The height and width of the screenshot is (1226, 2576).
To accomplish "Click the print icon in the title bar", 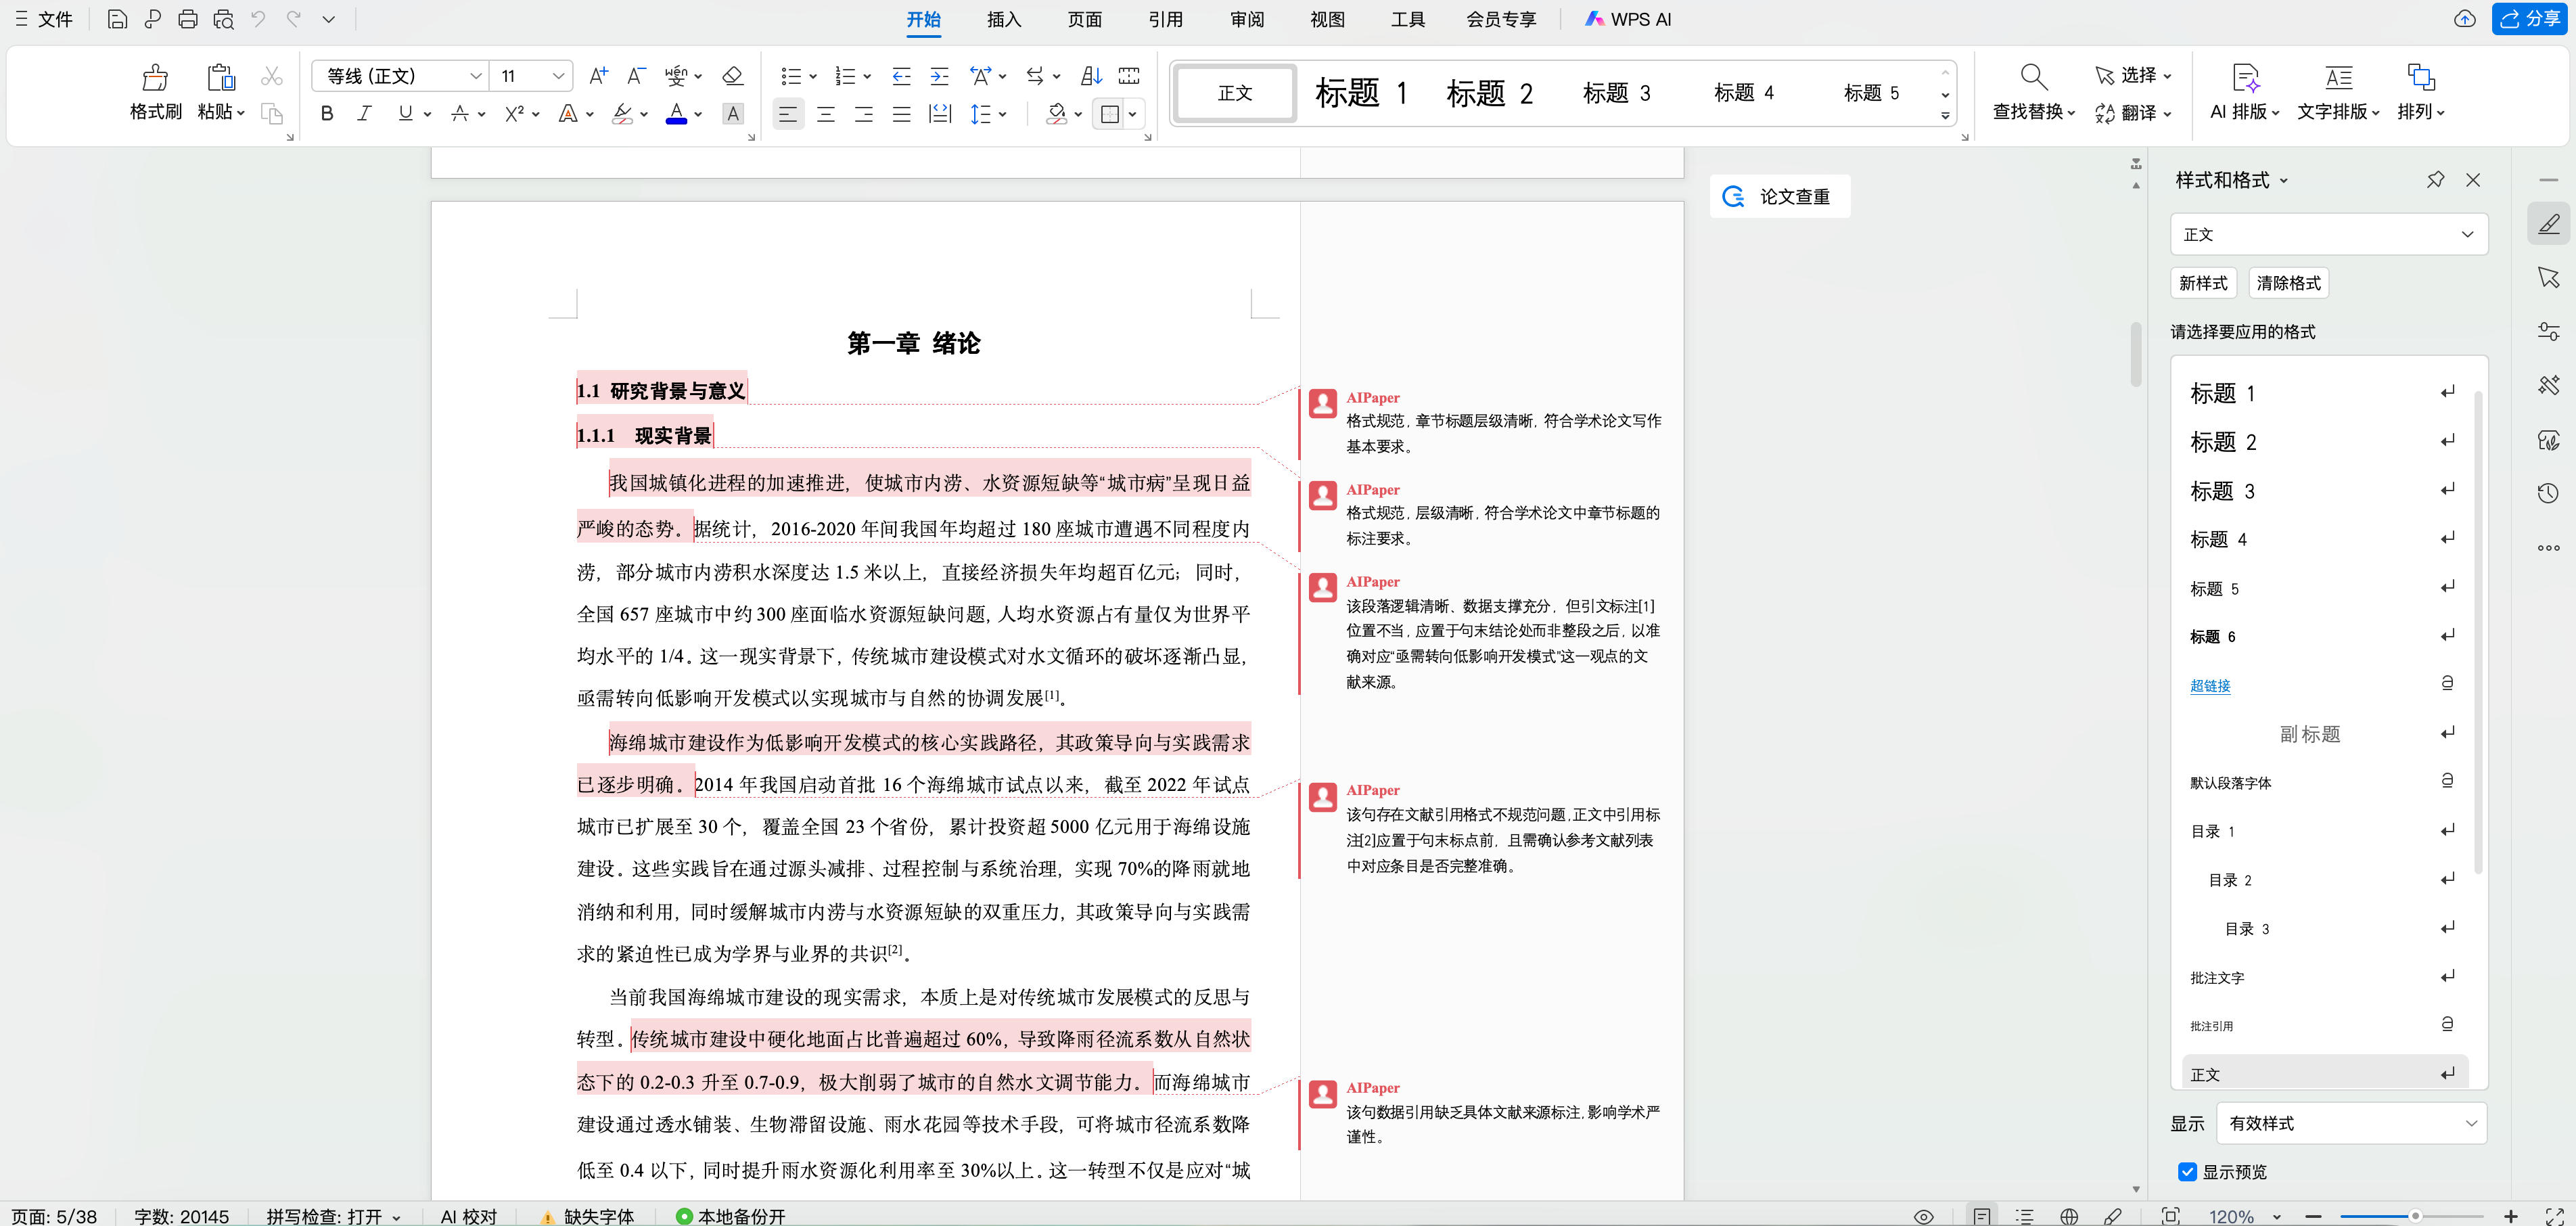I will click(x=188, y=19).
